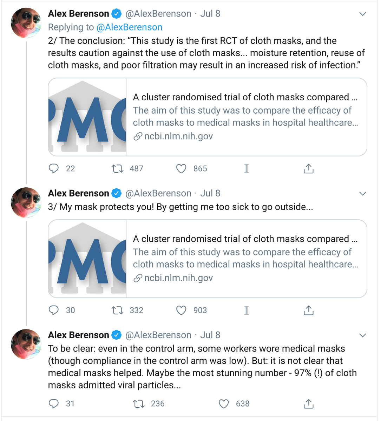Open the ncbi.nlm.nih.gov card in tweet 2/

(x=246, y=117)
